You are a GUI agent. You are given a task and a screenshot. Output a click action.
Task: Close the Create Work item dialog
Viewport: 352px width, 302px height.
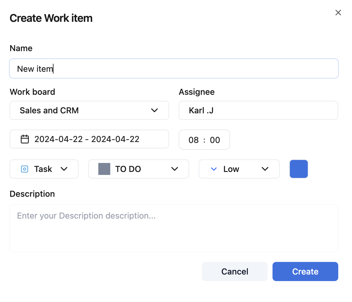pos(338,13)
